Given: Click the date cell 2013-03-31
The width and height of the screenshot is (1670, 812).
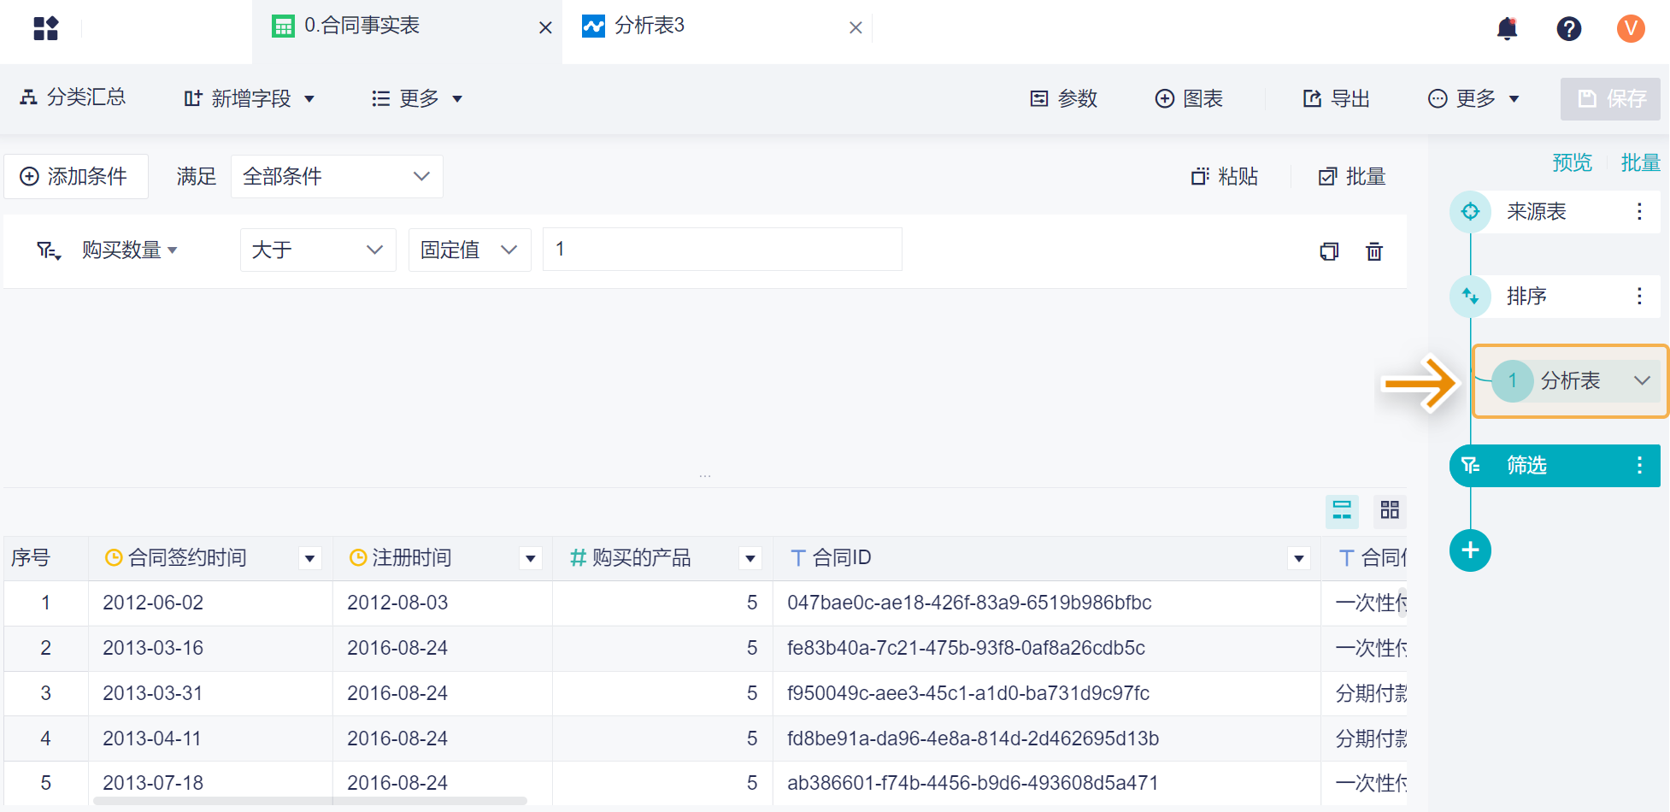Looking at the screenshot, I should (x=153, y=693).
